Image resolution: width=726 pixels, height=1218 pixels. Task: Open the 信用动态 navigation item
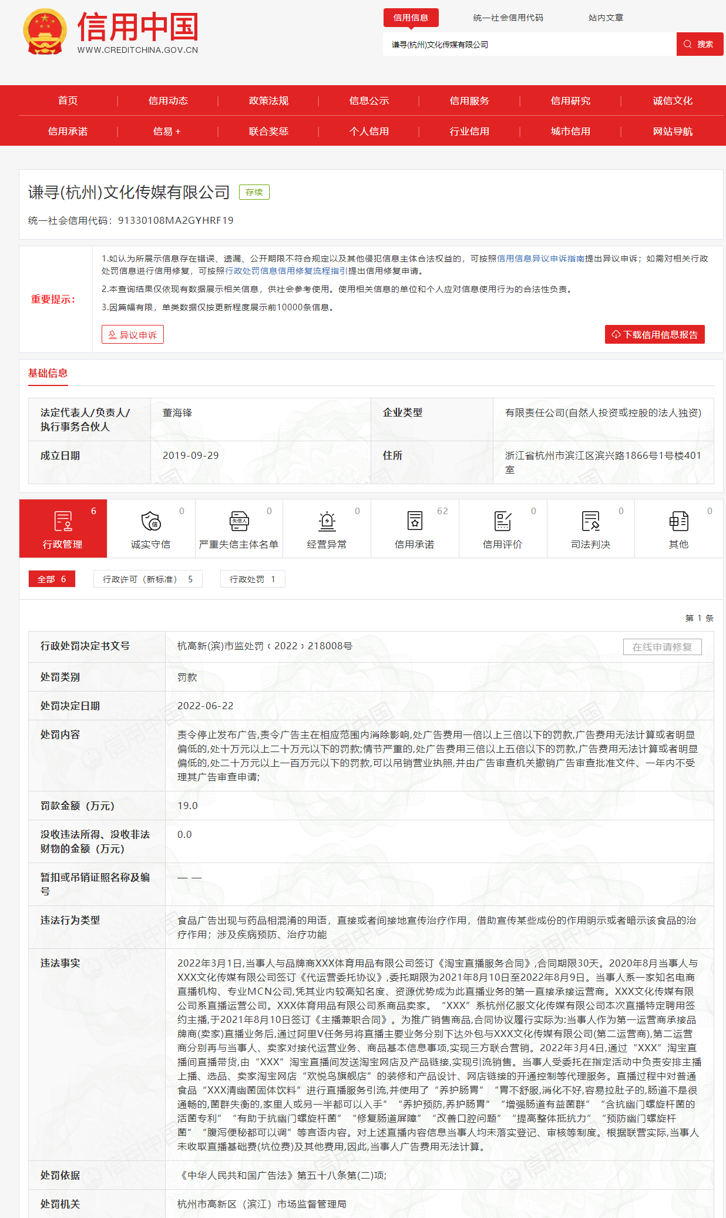click(169, 100)
